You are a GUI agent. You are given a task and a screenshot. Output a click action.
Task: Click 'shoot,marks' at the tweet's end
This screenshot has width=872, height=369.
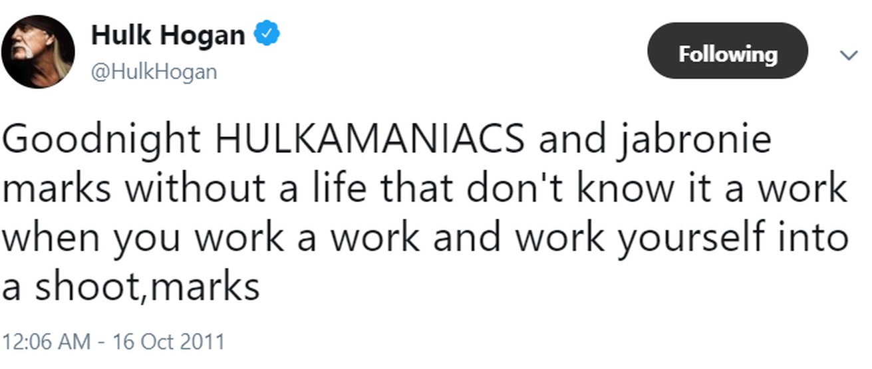pos(147,287)
